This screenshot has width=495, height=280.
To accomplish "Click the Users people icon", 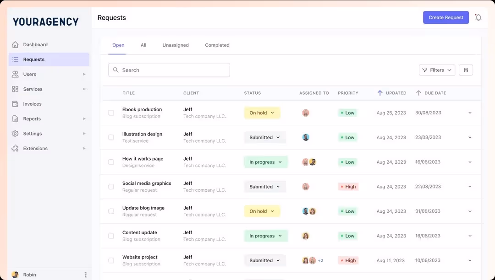I will point(15,74).
